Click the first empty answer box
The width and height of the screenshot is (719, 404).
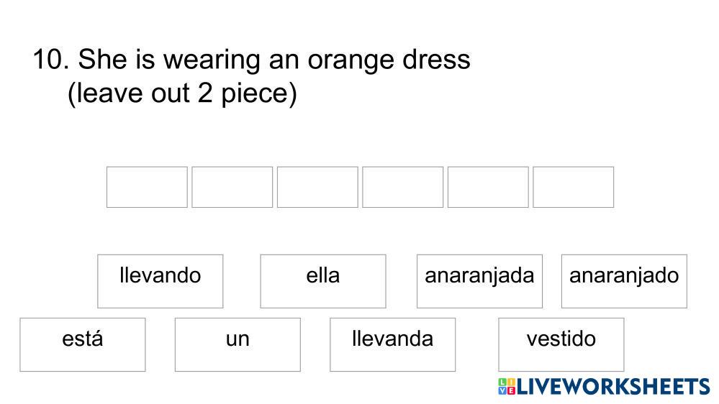pos(147,187)
